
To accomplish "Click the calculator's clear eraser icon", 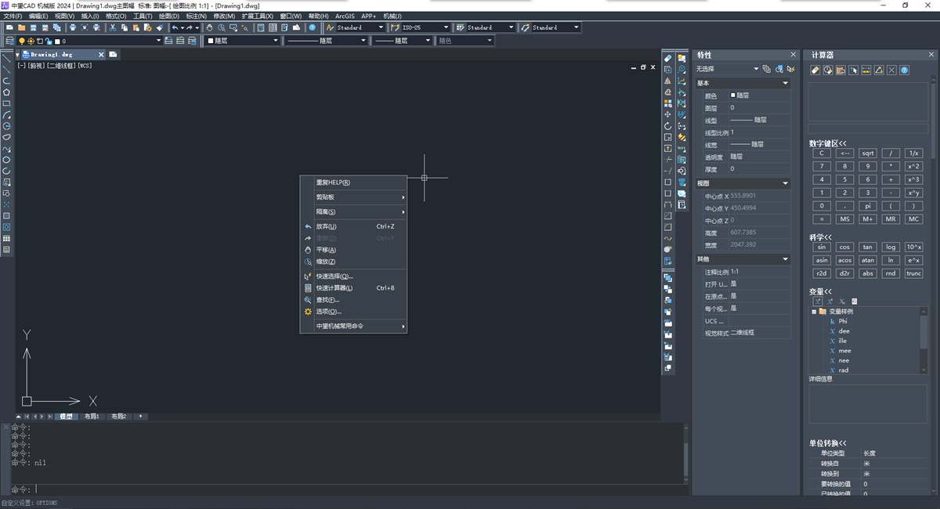I will click(815, 70).
